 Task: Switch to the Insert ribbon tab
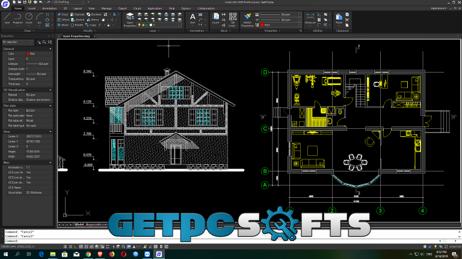[31, 8]
